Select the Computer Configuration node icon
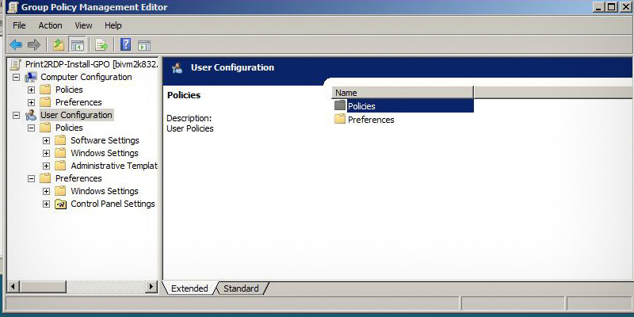The image size is (634, 317). pos(31,77)
